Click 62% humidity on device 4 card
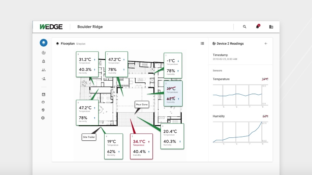This screenshot has width=312, height=175. 111,152
